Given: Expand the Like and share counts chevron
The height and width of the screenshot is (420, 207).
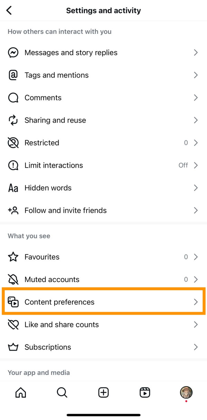Looking at the screenshot, I should click(196, 325).
